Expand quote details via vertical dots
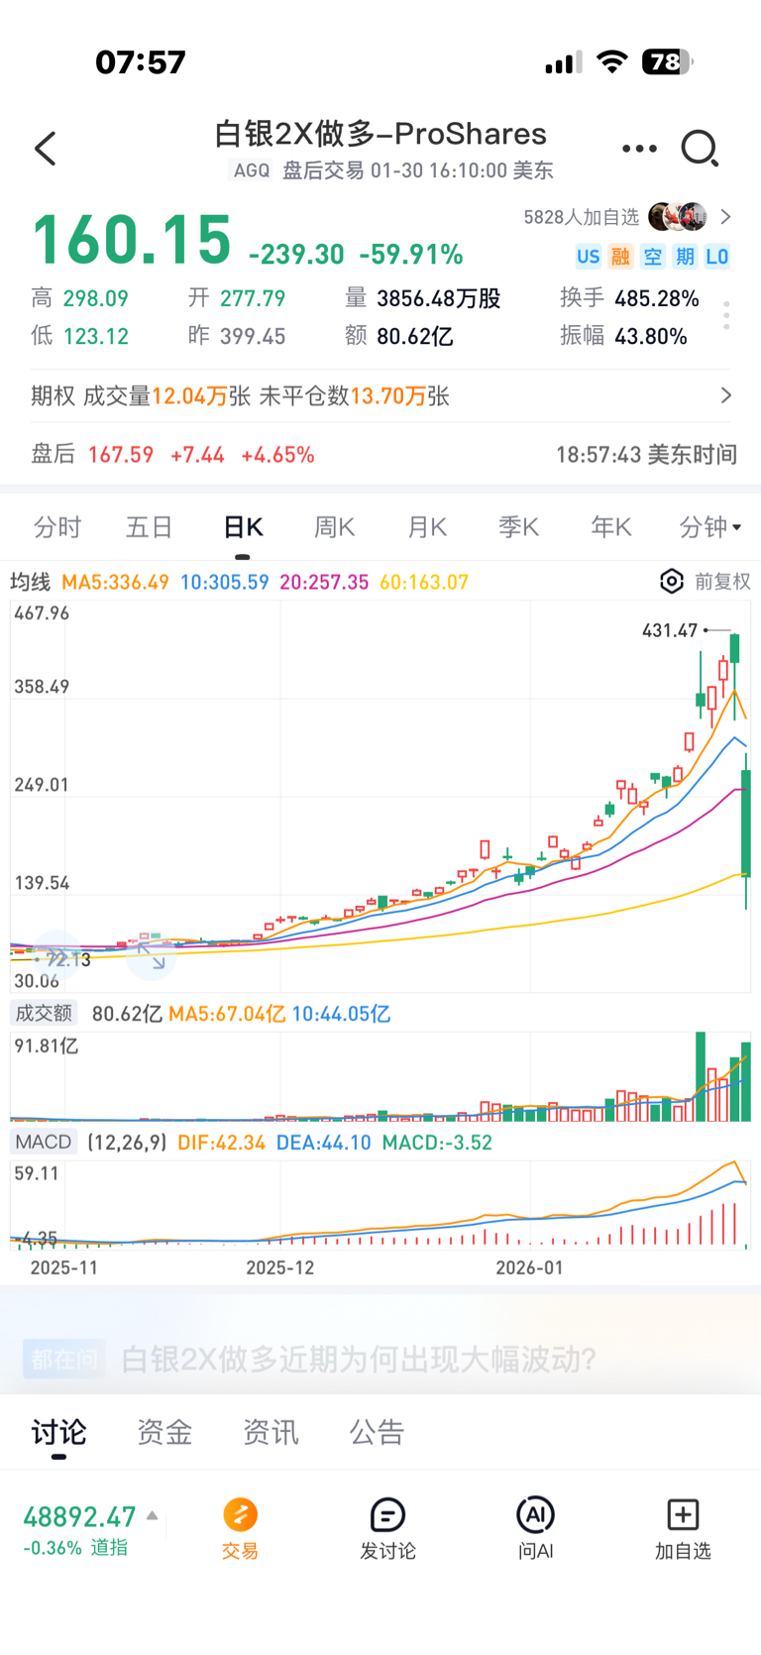 click(726, 316)
